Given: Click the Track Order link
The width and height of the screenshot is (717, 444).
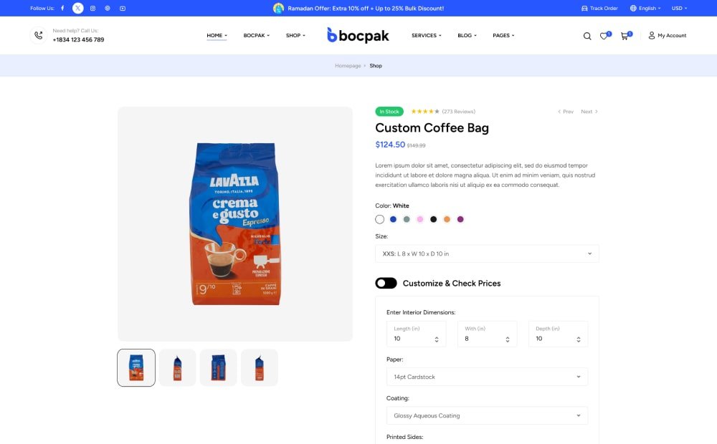Looking at the screenshot, I should pos(599,9).
